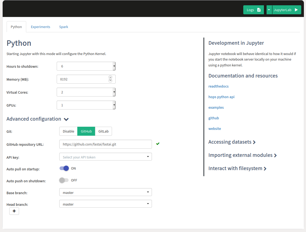Decrease Memory (MB) with the down stepper

110,81
